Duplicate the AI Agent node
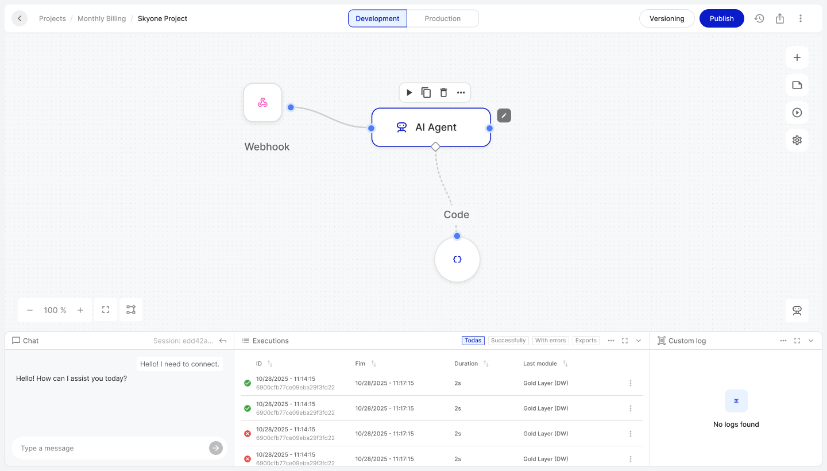The height and width of the screenshot is (471, 827). coord(426,92)
